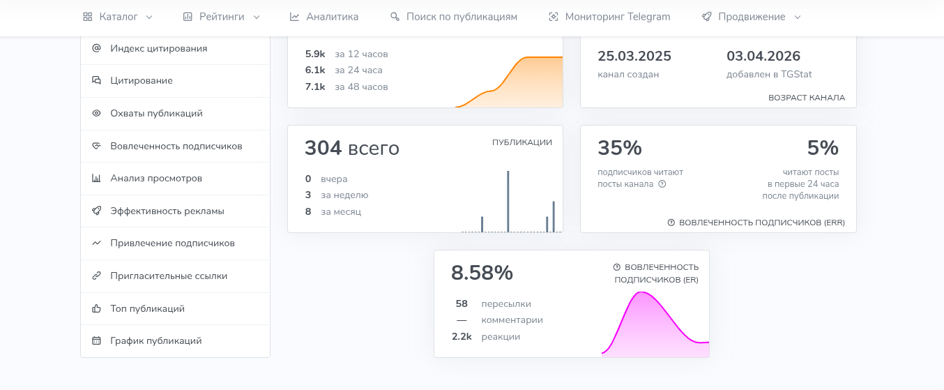Open График публикаций sidebar item
This screenshot has height=390, width=944.
point(175,341)
